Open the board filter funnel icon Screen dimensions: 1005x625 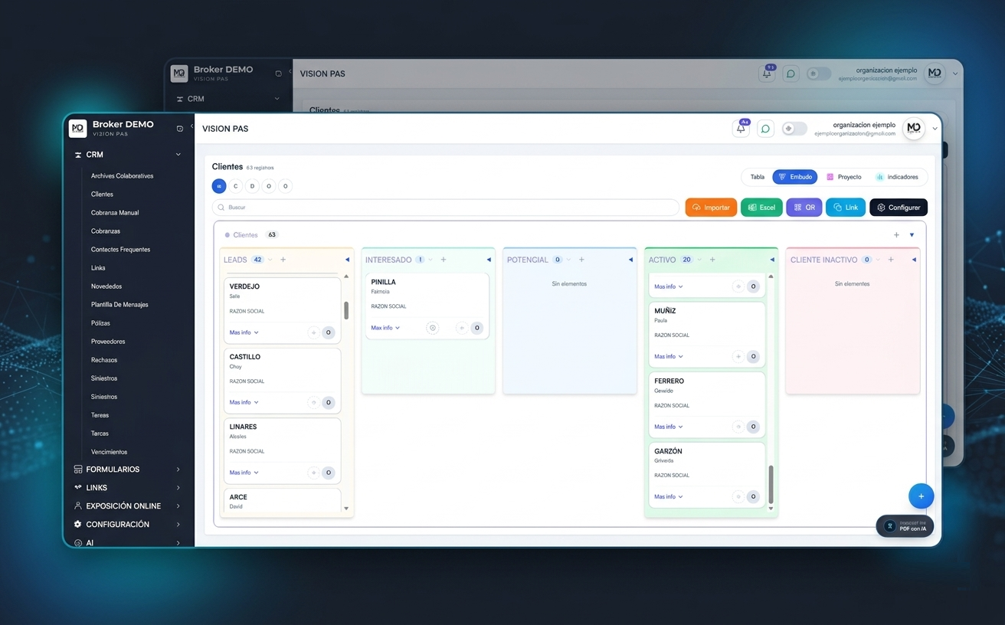(x=912, y=234)
